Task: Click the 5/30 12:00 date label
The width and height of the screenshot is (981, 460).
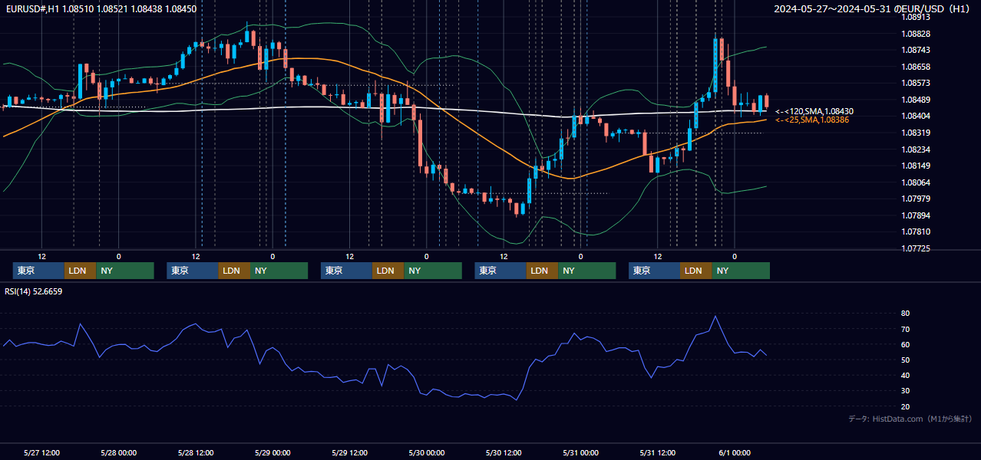Action: tap(504, 452)
